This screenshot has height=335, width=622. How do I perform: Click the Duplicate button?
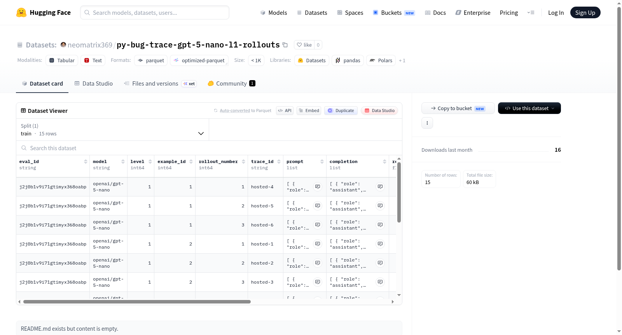click(x=341, y=110)
